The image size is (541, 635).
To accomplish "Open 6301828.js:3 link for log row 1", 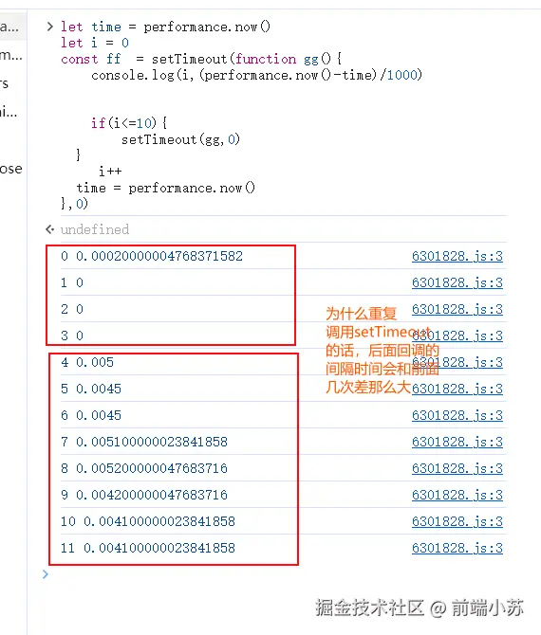I will 457,282.
